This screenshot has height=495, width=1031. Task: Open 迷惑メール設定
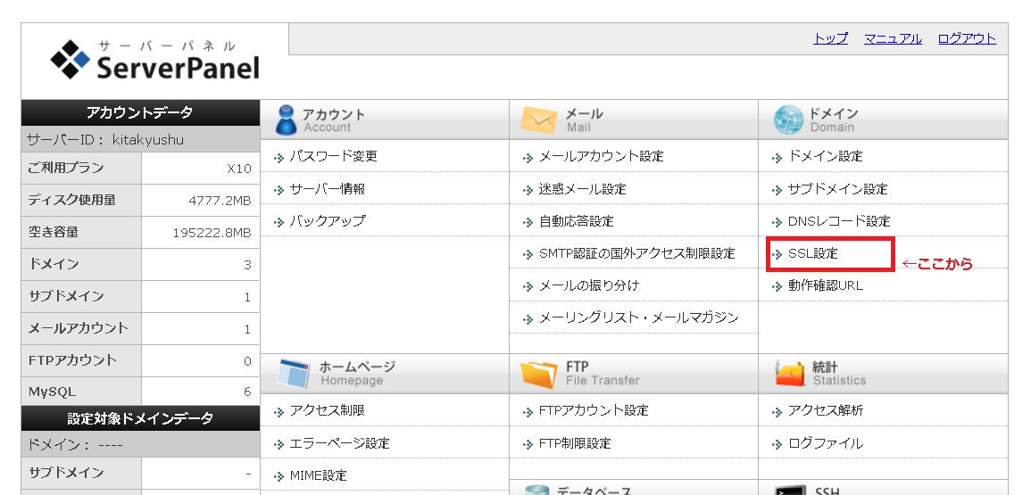pos(583,189)
